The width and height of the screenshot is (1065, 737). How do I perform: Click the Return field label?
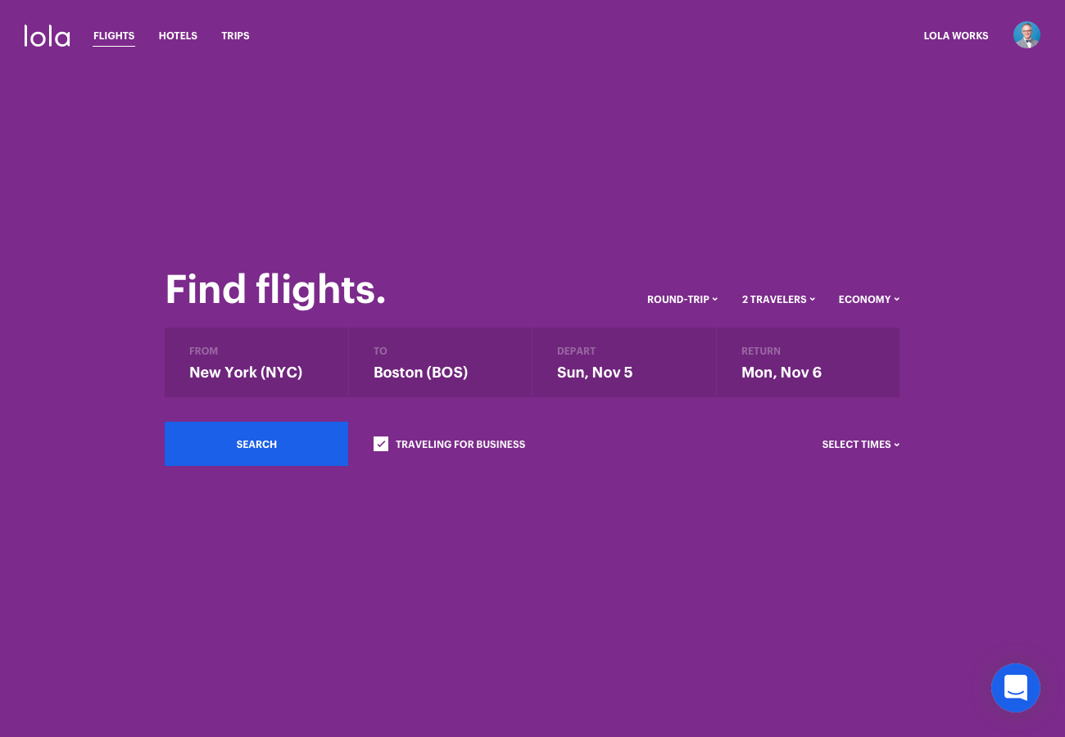pyautogui.click(x=761, y=351)
